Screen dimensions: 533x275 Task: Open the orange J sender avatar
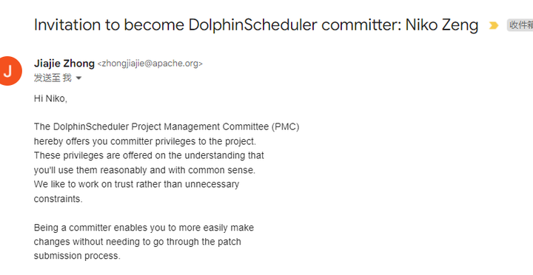click(x=8, y=71)
